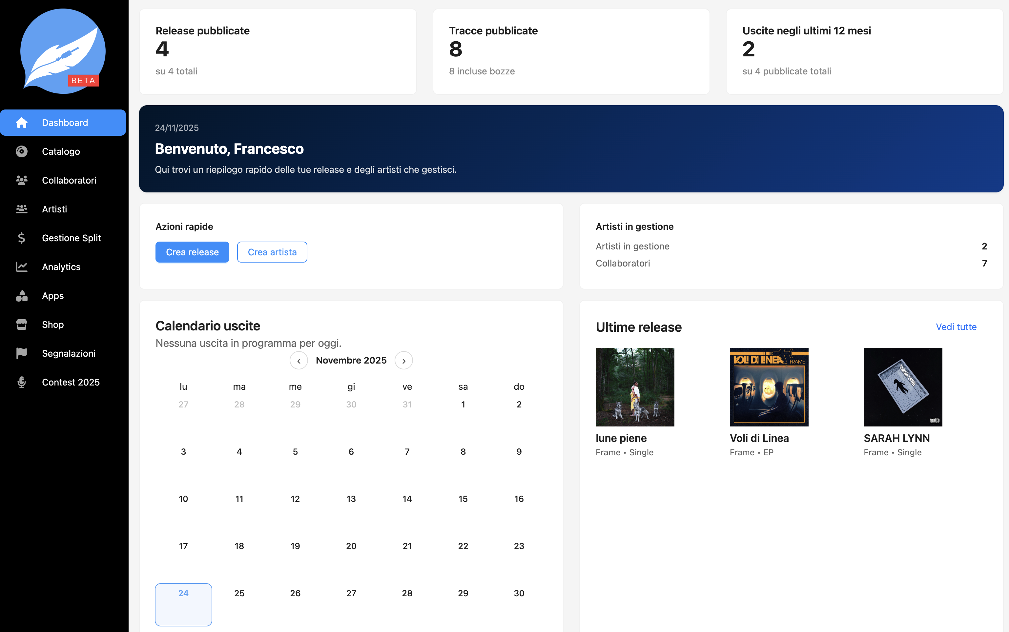
Task: Select the Gestione Split dollar icon
Action: tap(21, 238)
